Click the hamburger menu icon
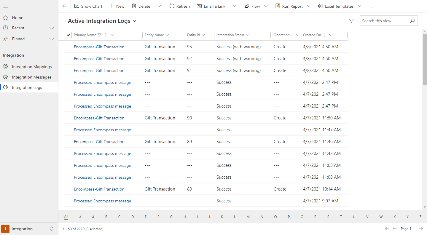Screen dimensions: 427x235 tap(5, 6)
